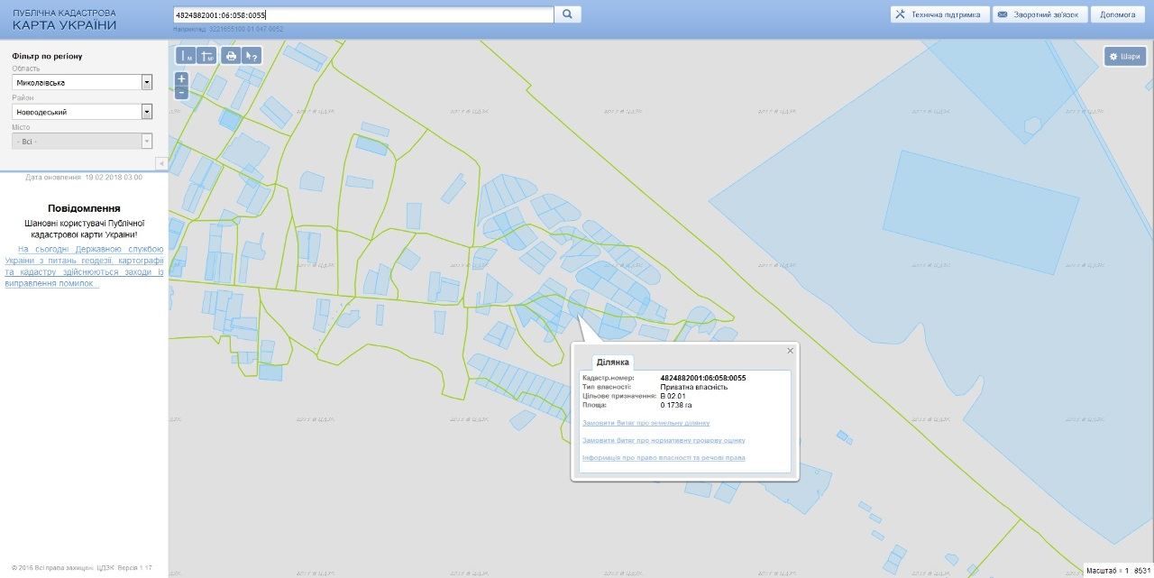The height and width of the screenshot is (578, 1154).
Task: Print the map with the printer icon
Action: pyautogui.click(x=231, y=56)
